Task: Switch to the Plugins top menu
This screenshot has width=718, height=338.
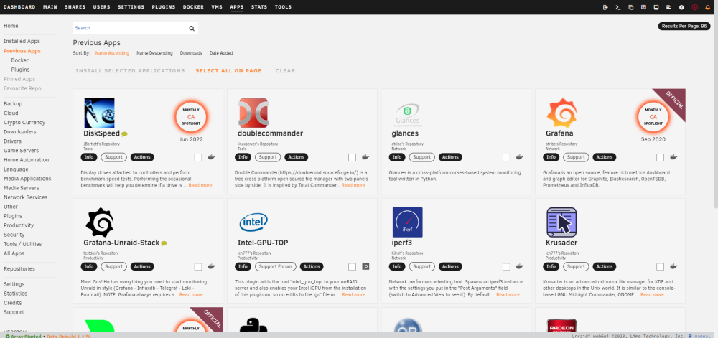Action: point(164,7)
